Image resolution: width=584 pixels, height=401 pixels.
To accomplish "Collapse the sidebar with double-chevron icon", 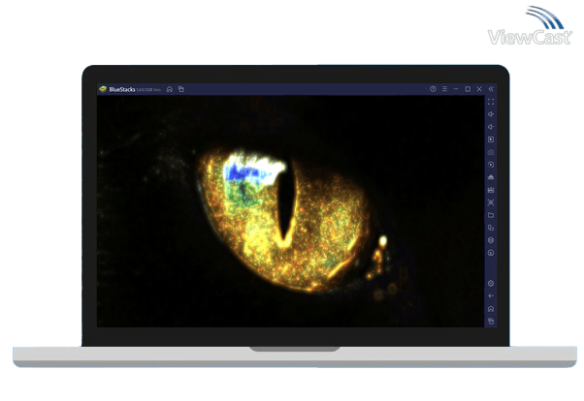I will coord(491,89).
